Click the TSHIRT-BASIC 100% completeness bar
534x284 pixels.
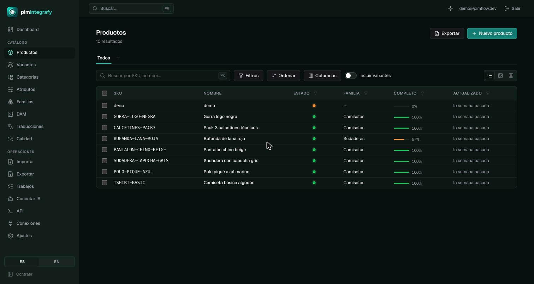[402, 183]
